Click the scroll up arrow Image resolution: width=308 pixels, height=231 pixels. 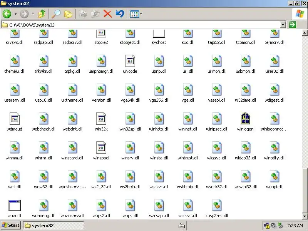click(305, 33)
